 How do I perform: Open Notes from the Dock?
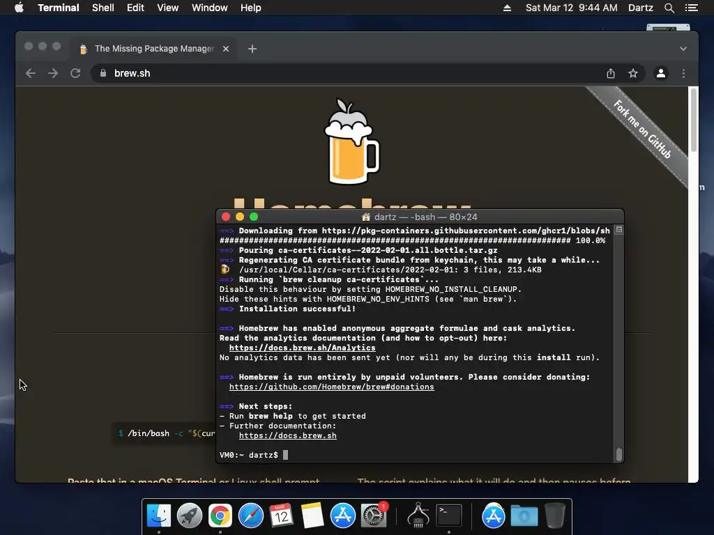[312, 515]
